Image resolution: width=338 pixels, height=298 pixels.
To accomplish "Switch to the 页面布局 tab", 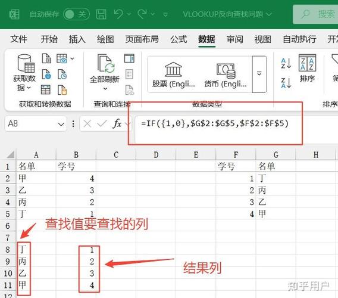I will pyautogui.click(x=142, y=39).
